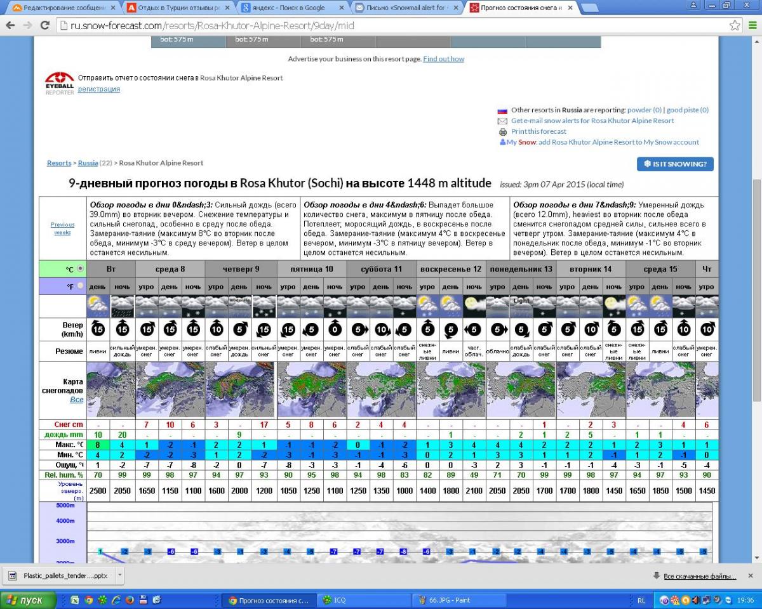The image size is (762, 609).
Task: Click the Tuesday daytime weather icon
Action: click(98, 306)
